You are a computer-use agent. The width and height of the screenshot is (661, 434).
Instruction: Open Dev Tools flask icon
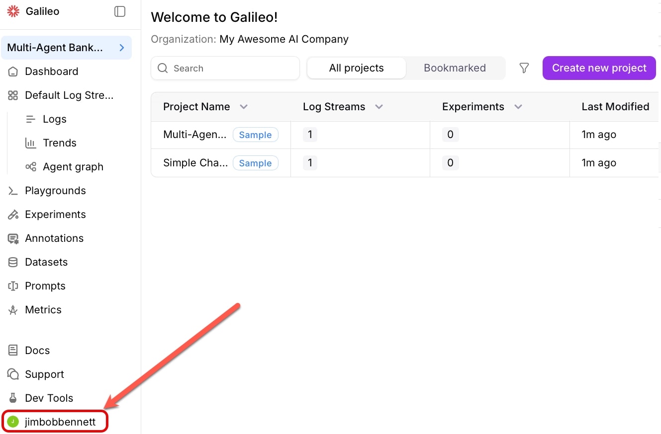pyautogui.click(x=13, y=398)
